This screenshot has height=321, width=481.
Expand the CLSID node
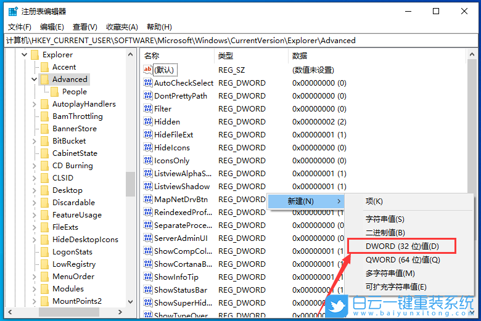pos(34,178)
